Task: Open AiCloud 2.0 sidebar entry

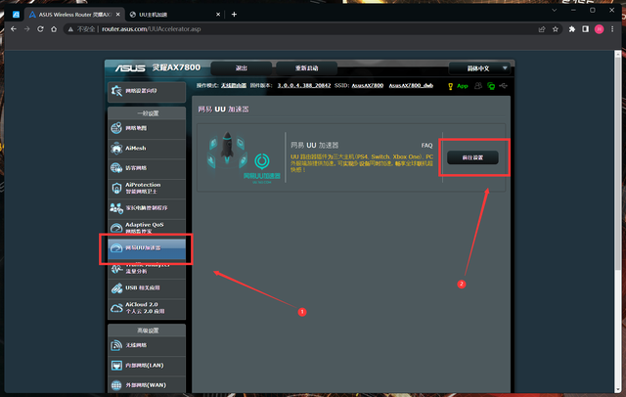Action: [147, 308]
